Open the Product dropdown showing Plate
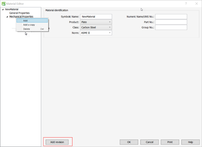Screen dimensions: 202x147 [96, 22]
